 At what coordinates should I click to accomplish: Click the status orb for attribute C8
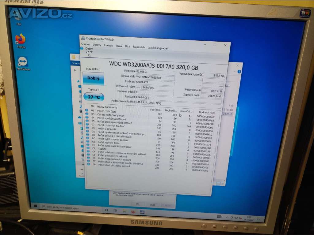pos(89,164)
